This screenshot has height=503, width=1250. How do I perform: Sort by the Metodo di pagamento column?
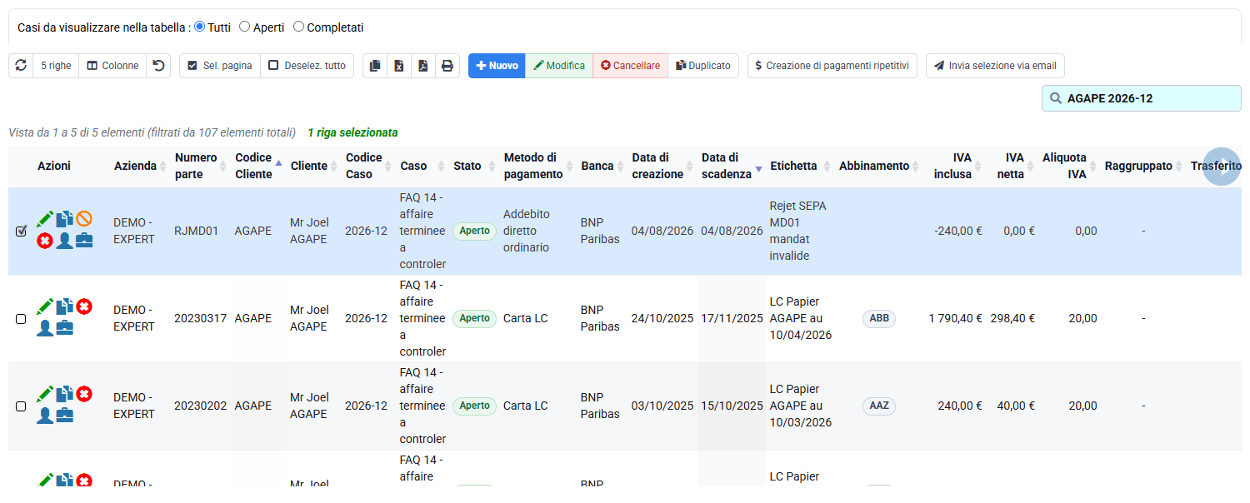pos(537,166)
